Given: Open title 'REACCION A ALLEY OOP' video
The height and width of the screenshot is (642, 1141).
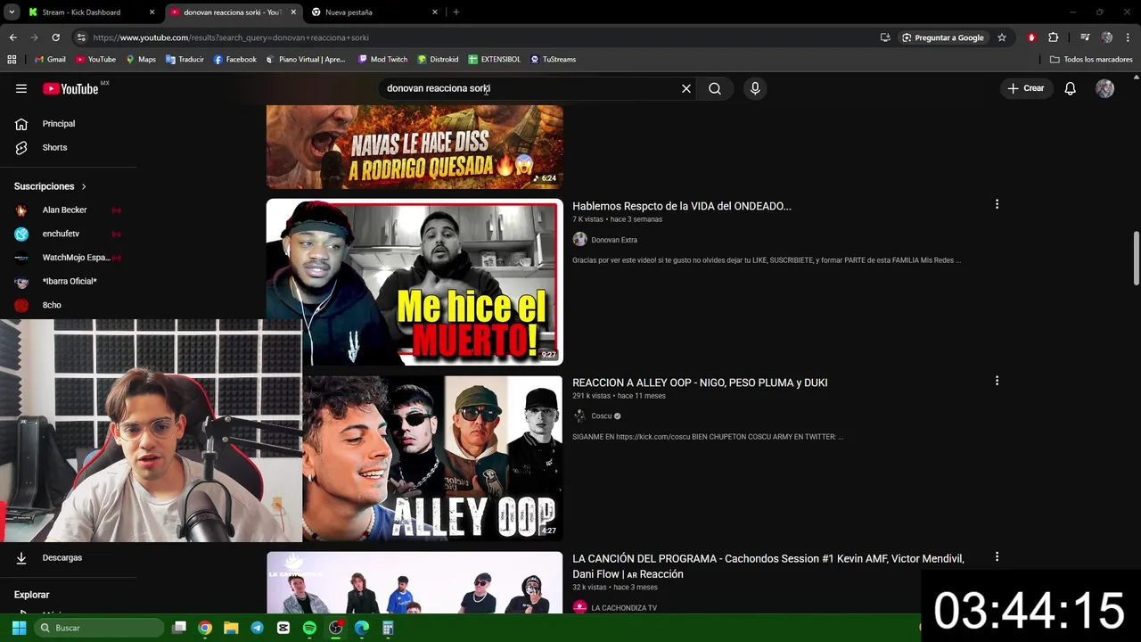Looking at the screenshot, I should click(x=700, y=383).
